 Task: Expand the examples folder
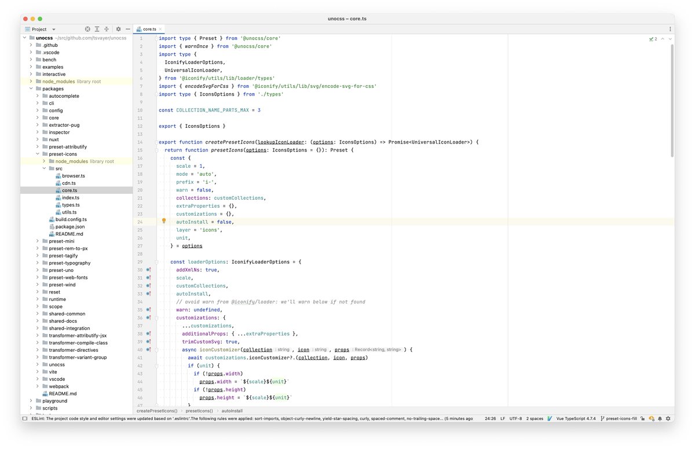pos(31,67)
